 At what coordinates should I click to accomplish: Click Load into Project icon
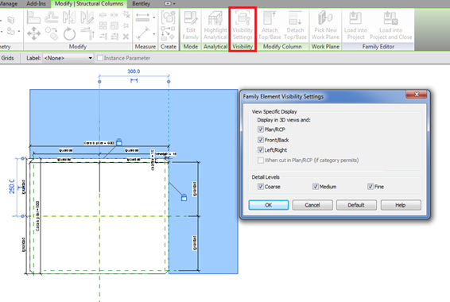click(355, 25)
